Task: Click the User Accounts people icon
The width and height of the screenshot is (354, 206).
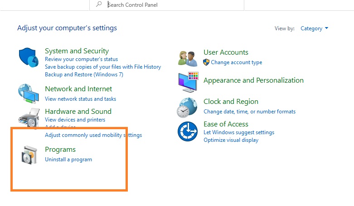Action: click(x=188, y=59)
